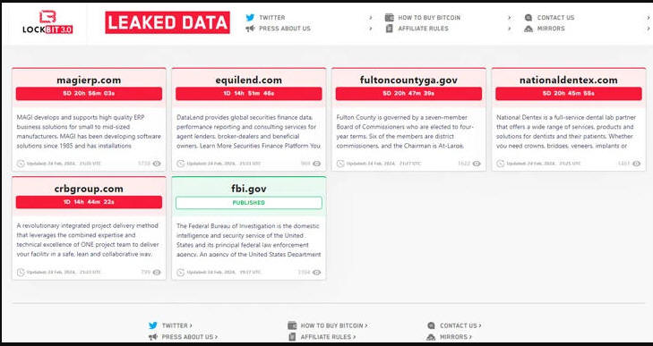
Task: Click the Mirrors icon in header
Action: click(x=528, y=29)
